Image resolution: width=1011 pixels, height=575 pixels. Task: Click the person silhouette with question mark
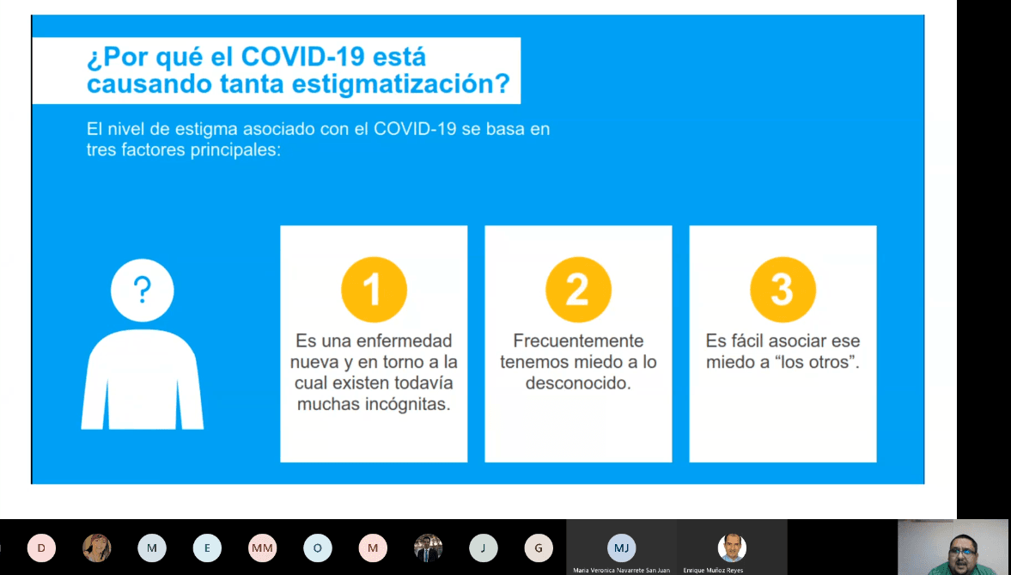(143, 345)
